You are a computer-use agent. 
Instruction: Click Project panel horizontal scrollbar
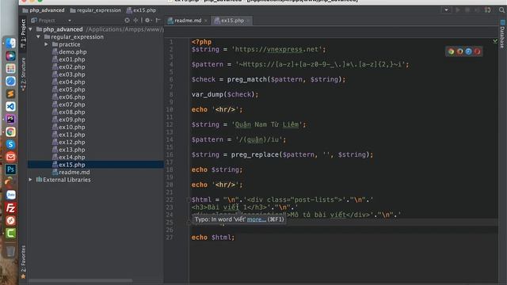[81, 280]
